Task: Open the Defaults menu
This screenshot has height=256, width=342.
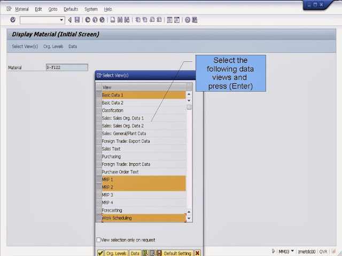Action: [71, 9]
